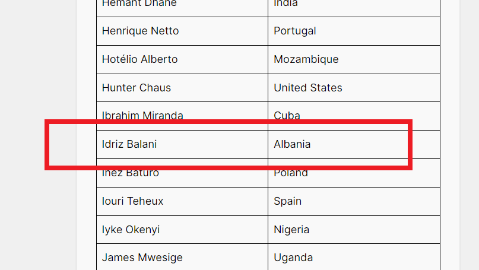This screenshot has width=479, height=270.
Task: Select the Iyke Okenyi name cell
Action: tap(182, 230)
